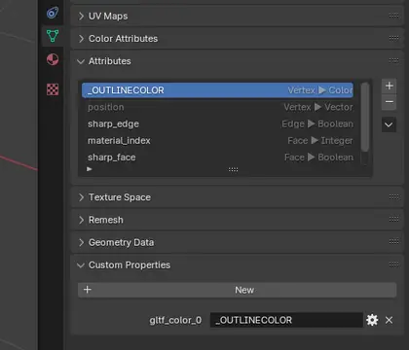Viewport: 409px width, 350px height.
Task: Click the New custom property button
Action: (237, 290)
